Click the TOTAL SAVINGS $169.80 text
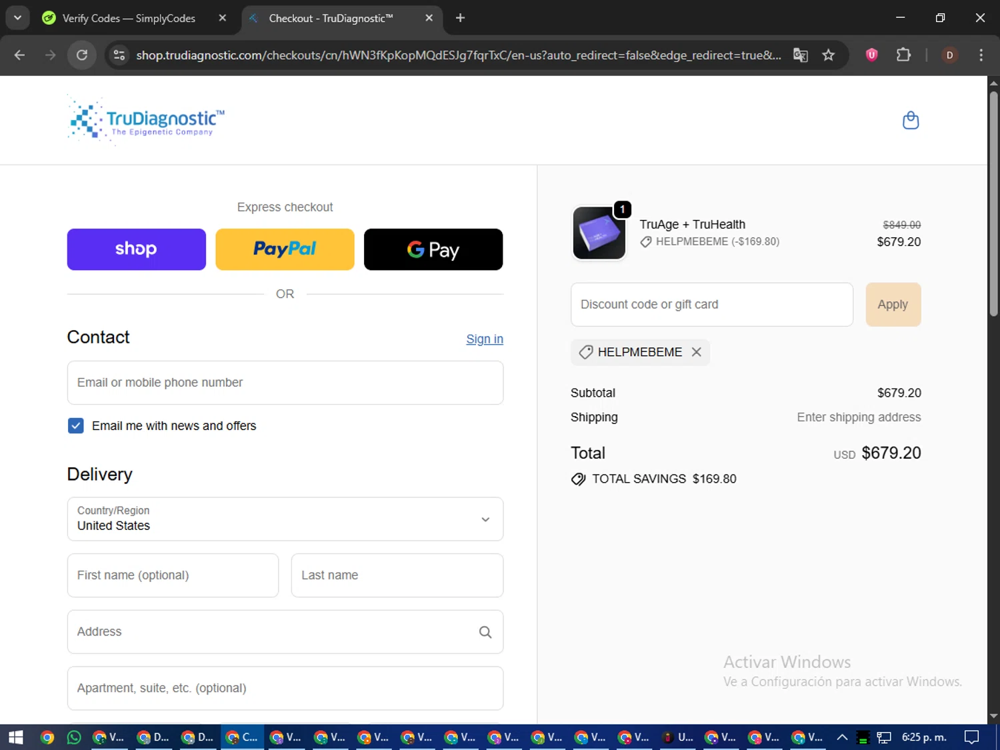The height and width of the screenshot is (750, 1000). [x=664, y=479]
